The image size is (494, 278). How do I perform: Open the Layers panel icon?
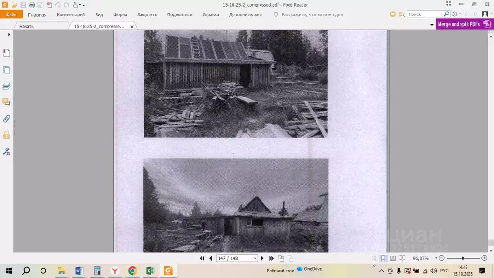click(7, 86)
